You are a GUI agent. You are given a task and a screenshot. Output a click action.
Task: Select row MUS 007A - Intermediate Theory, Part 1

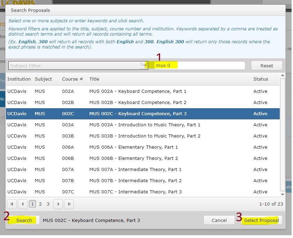click(x=143, y=170)
